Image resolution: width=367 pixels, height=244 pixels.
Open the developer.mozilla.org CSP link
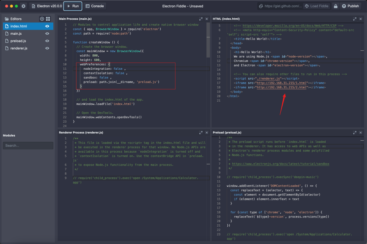[x=289, y=25]
